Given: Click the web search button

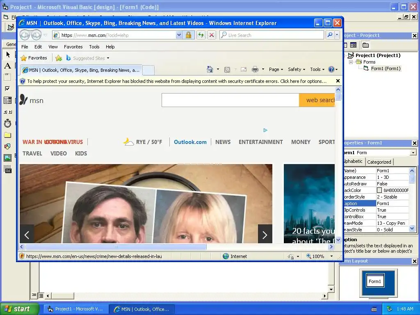Looking at the screenshot, I should [317, 100].
